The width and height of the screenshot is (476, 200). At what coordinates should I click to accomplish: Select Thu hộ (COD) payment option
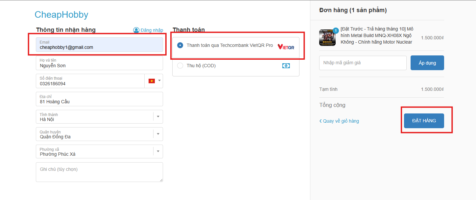(x=180, y=66)
